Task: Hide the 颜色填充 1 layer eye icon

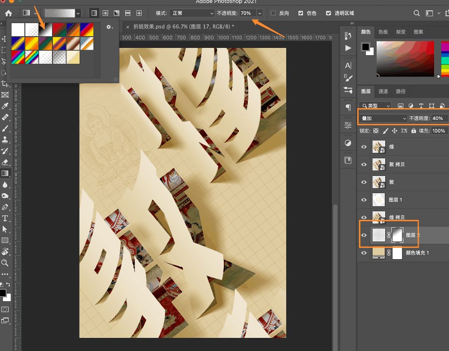Action: pyautogui.click(x=364, y=253)
